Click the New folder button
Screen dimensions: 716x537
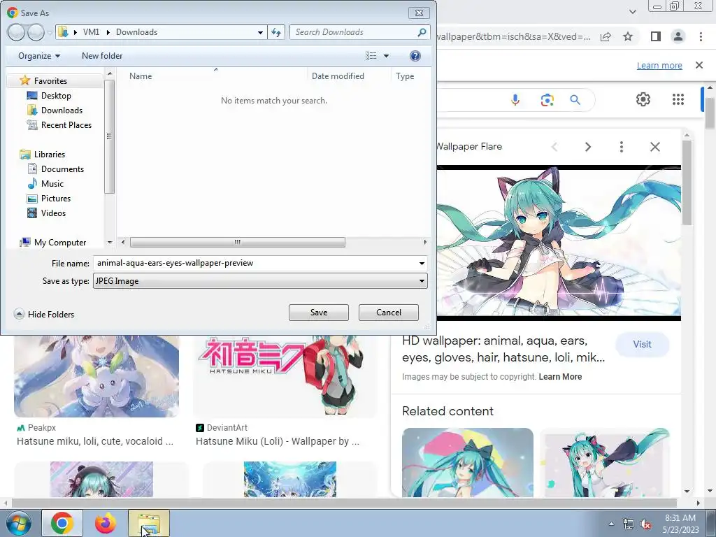coord(102,56)
